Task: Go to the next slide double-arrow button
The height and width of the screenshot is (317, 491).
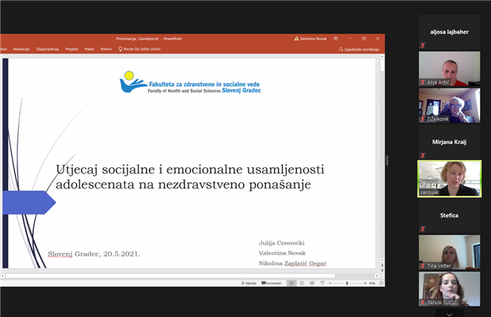Action: click(382, 269)
